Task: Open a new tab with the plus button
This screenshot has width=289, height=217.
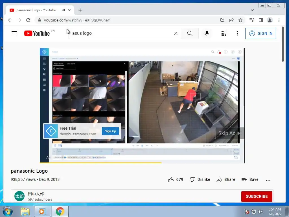Action: click(x=80, y=10)
